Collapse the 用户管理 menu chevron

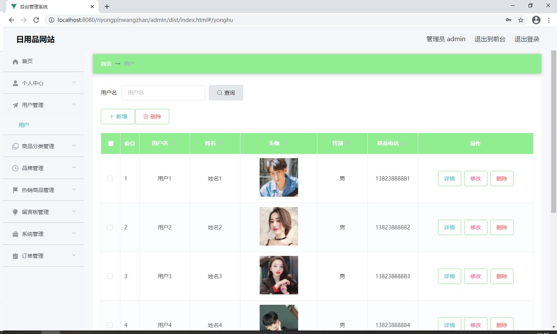74,105
